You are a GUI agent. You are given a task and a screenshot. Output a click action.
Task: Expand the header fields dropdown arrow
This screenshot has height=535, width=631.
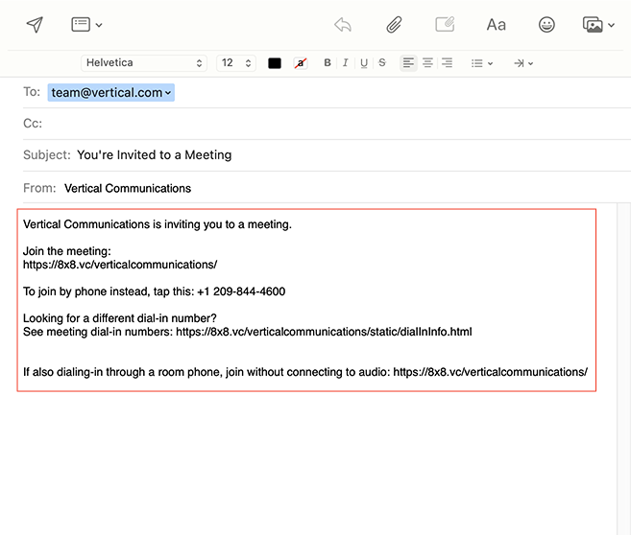click(99, 25)
